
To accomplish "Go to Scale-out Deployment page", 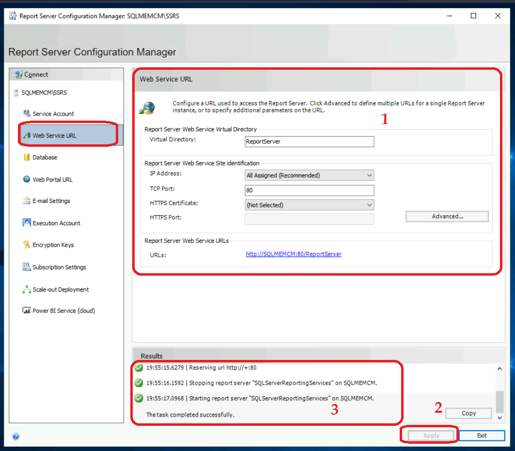I will (x=61, y=289).
